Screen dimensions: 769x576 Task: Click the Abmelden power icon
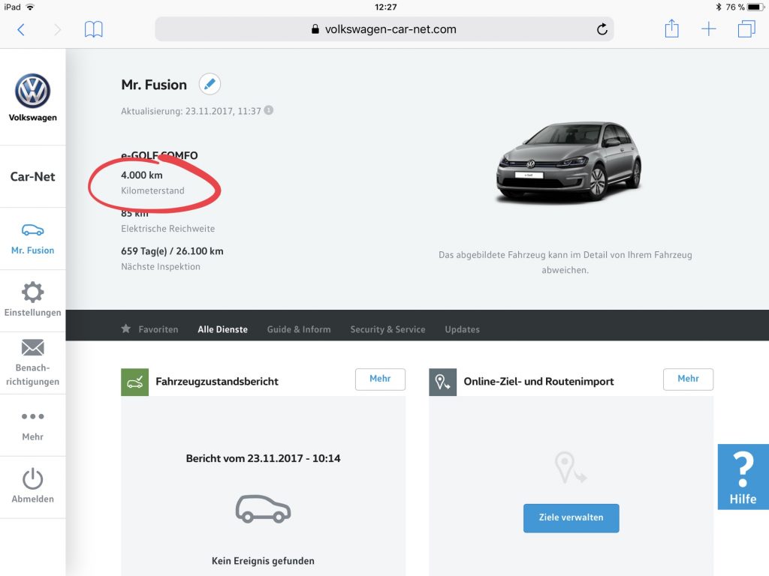[32, 478]
